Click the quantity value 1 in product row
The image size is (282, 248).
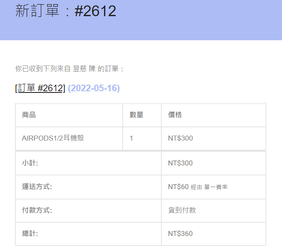click(x=131, y=138)
